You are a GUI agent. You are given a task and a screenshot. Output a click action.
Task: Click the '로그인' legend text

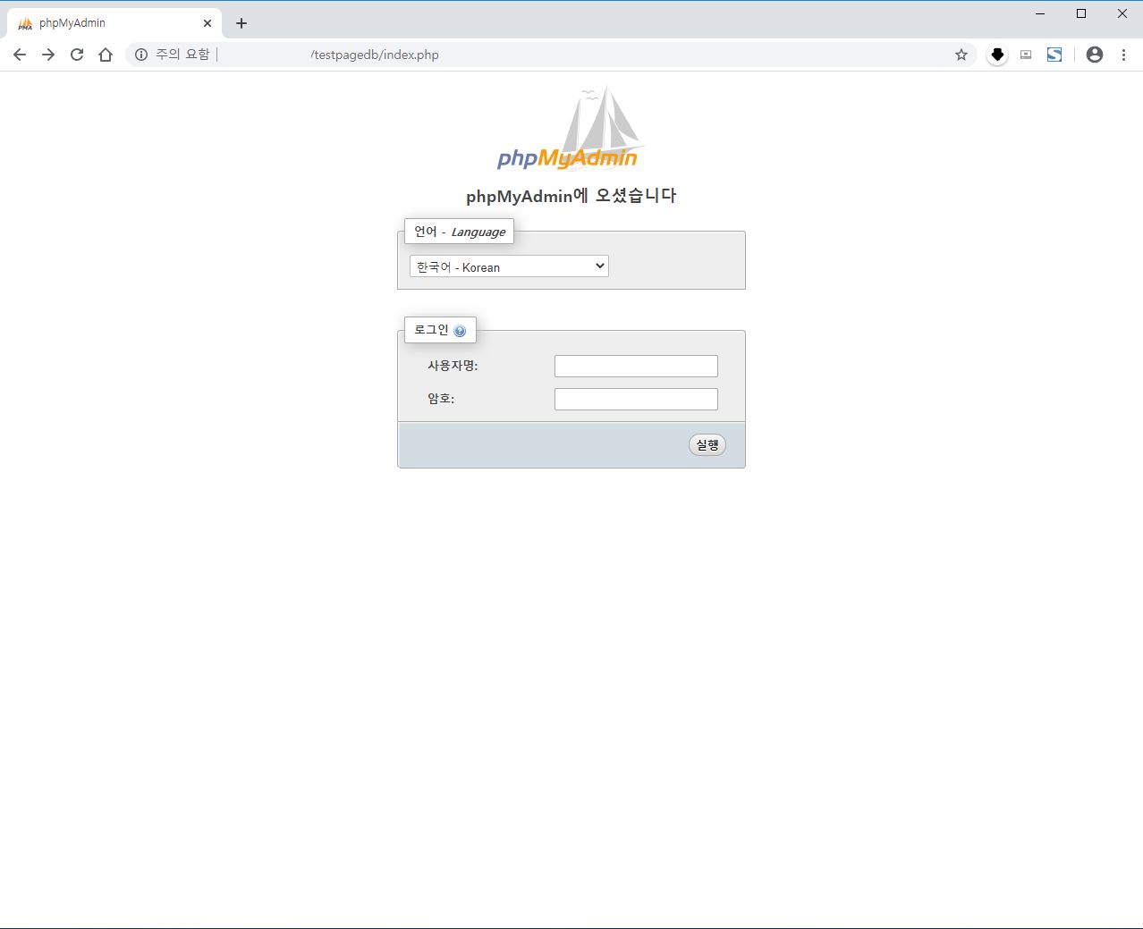coord(431,330)
